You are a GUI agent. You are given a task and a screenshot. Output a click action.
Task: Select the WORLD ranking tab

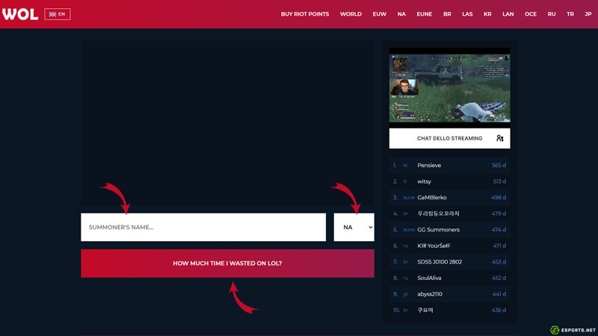point(351,14)
